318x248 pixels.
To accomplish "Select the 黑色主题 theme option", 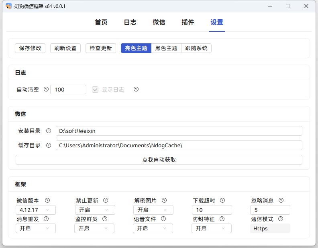I will pyautogui.click(x=166, y=48).
